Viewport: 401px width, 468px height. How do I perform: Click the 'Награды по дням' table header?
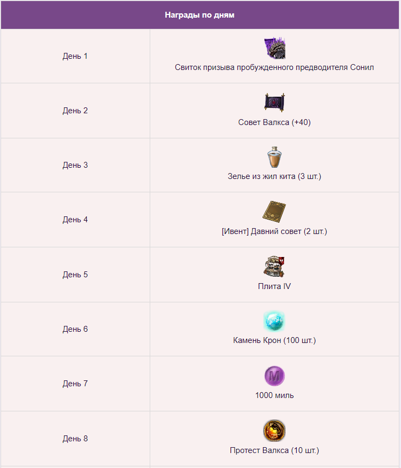200,15
